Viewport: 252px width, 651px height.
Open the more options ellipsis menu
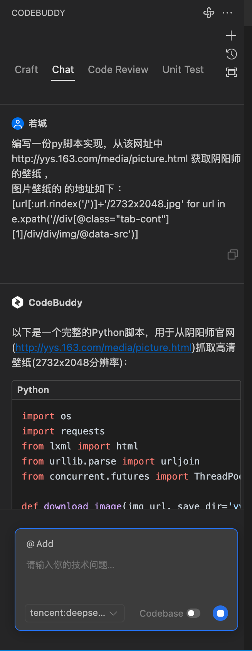228,13
